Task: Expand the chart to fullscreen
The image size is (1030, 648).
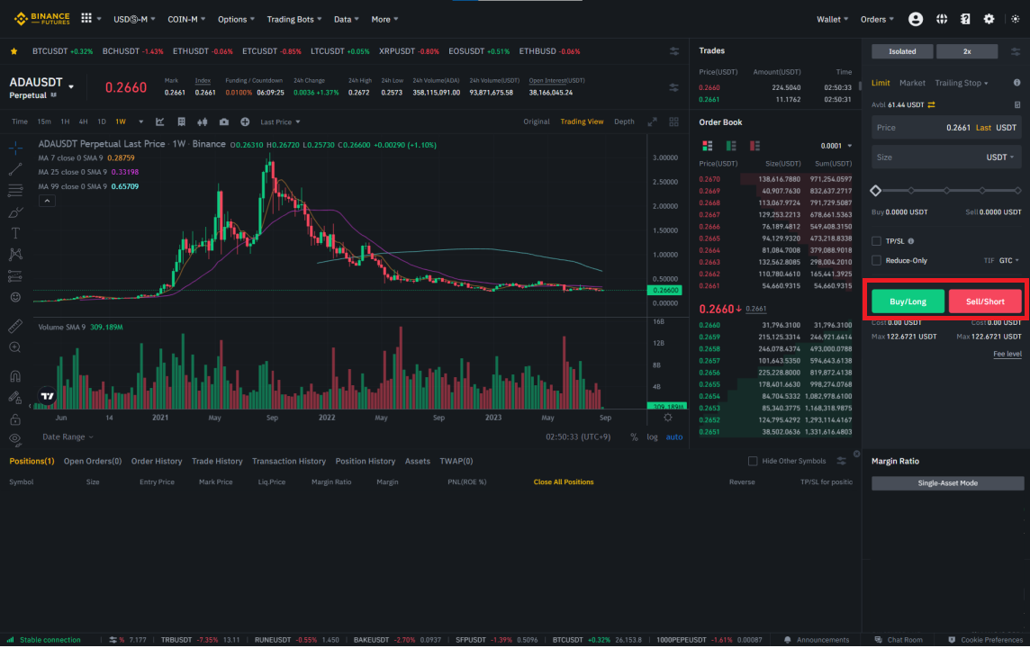Action: [652, 121]
